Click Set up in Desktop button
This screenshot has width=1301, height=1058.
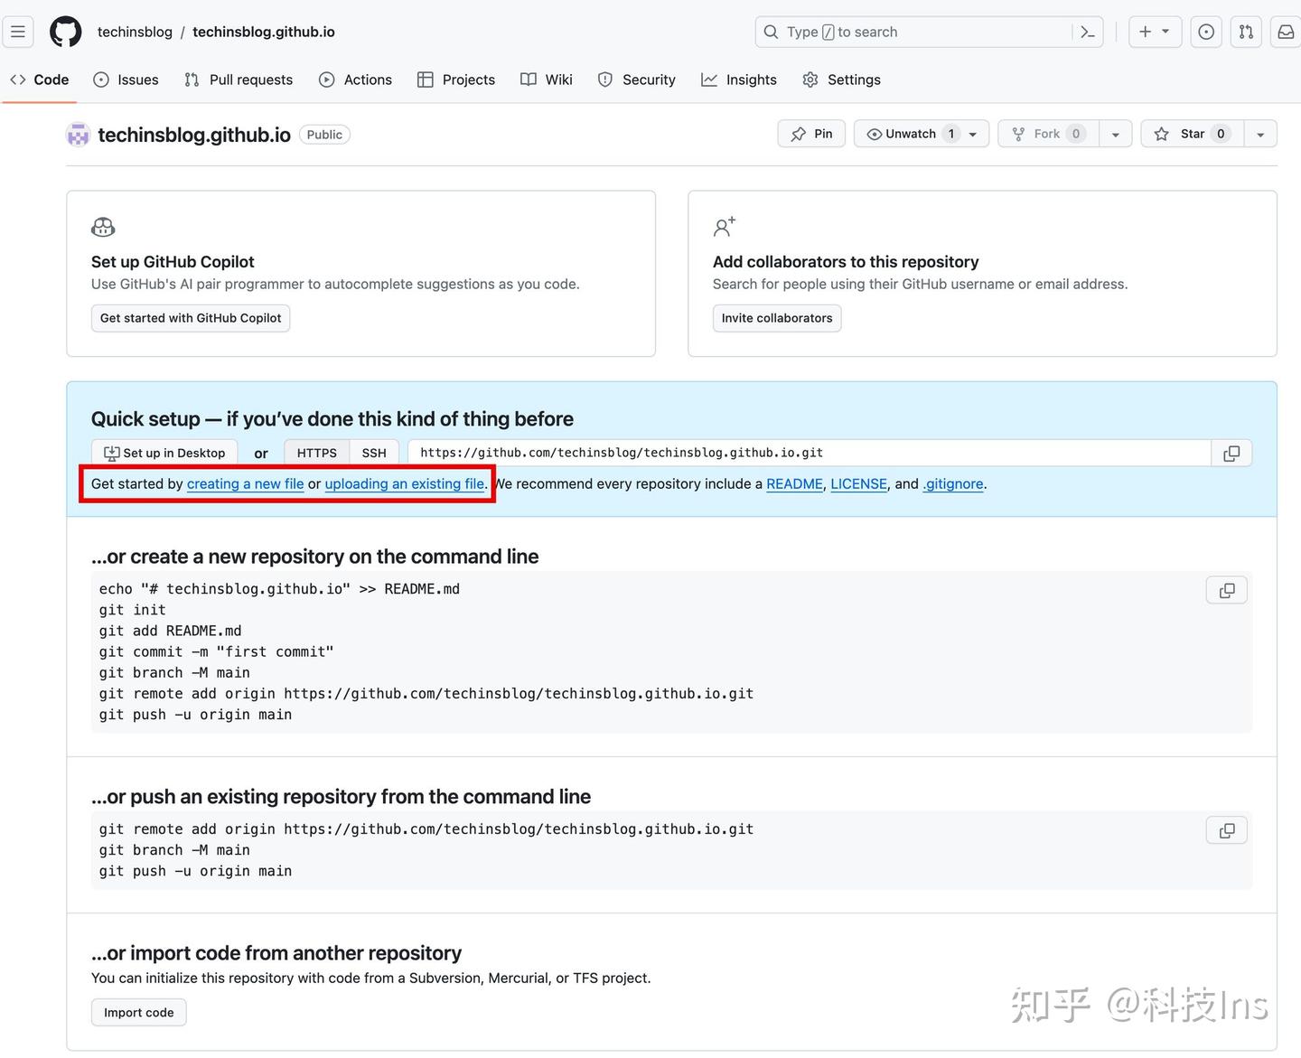tap(164, 454)
